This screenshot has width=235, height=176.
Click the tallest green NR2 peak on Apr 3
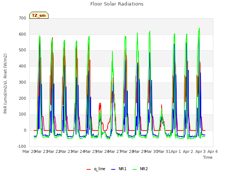click(199, 28)
